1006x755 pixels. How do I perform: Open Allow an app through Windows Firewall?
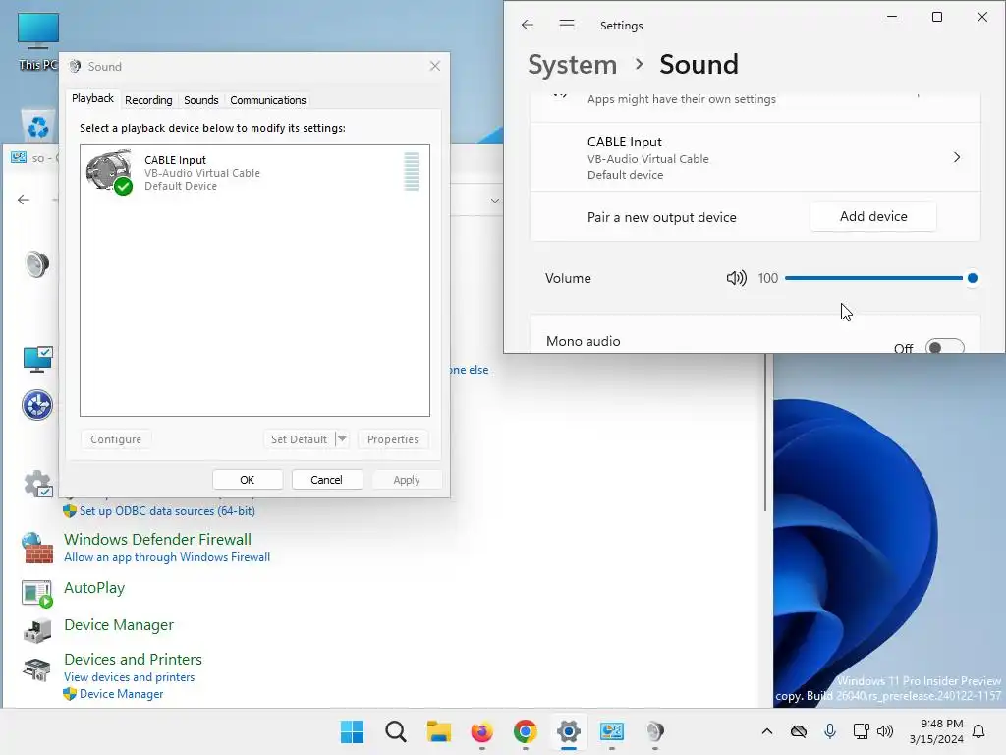tap(167, 557)
